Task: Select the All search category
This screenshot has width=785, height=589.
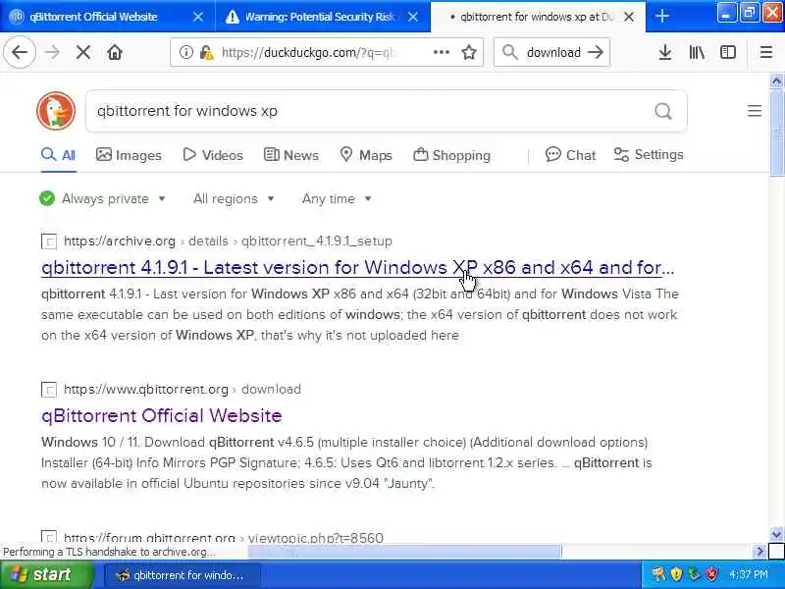Action: click(59, 155)
